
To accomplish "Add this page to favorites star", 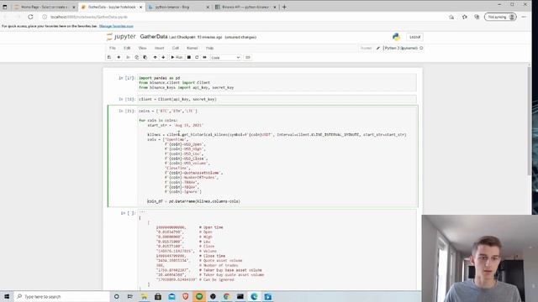I will coord(465,17).
